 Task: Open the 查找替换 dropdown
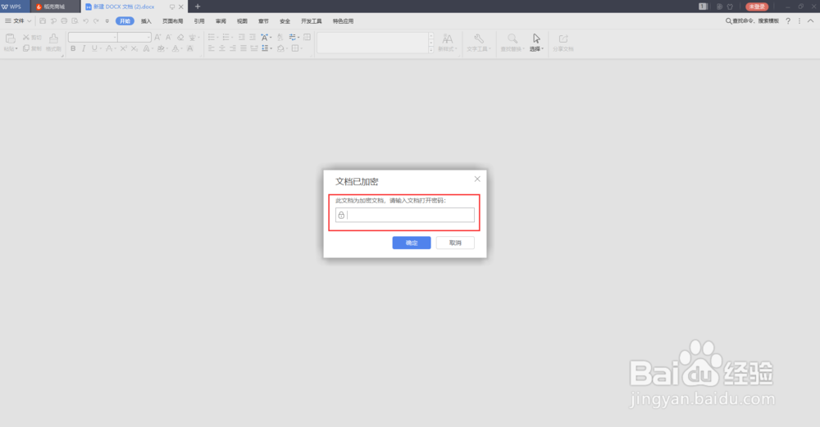click(512, 43)
